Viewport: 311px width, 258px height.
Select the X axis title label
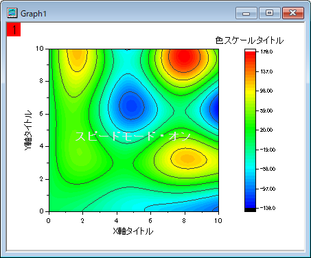133,231
